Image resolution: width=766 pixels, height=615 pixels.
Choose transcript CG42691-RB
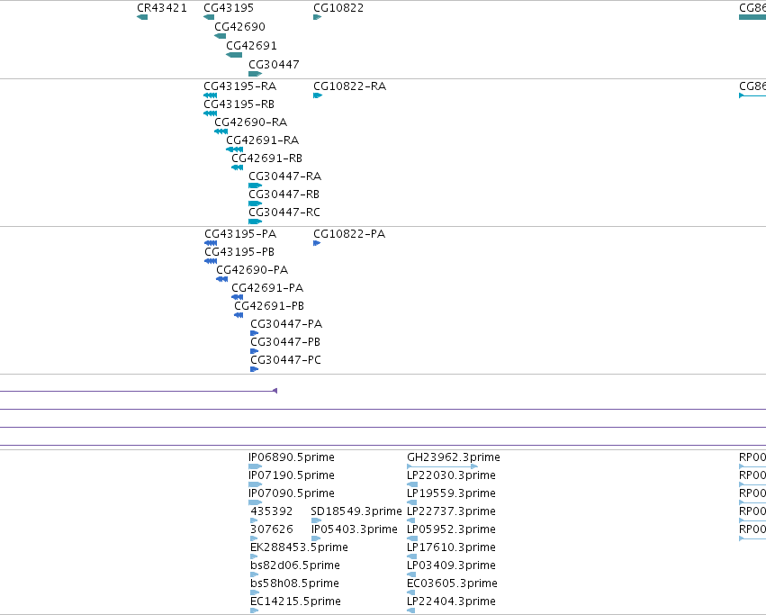[266, 158]
